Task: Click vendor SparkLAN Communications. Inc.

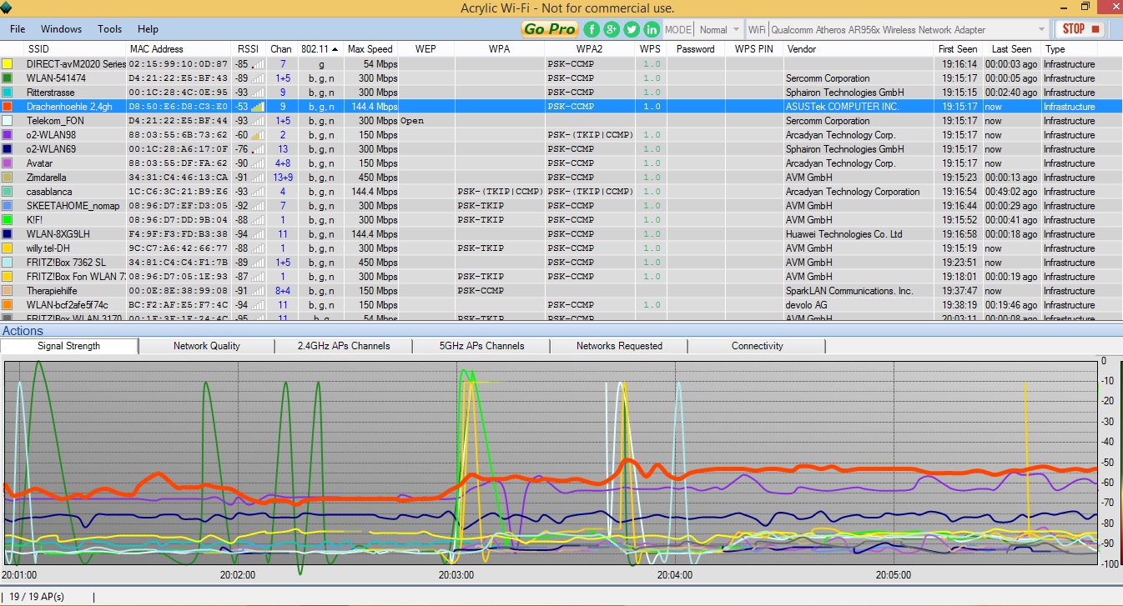Action: 849,291
